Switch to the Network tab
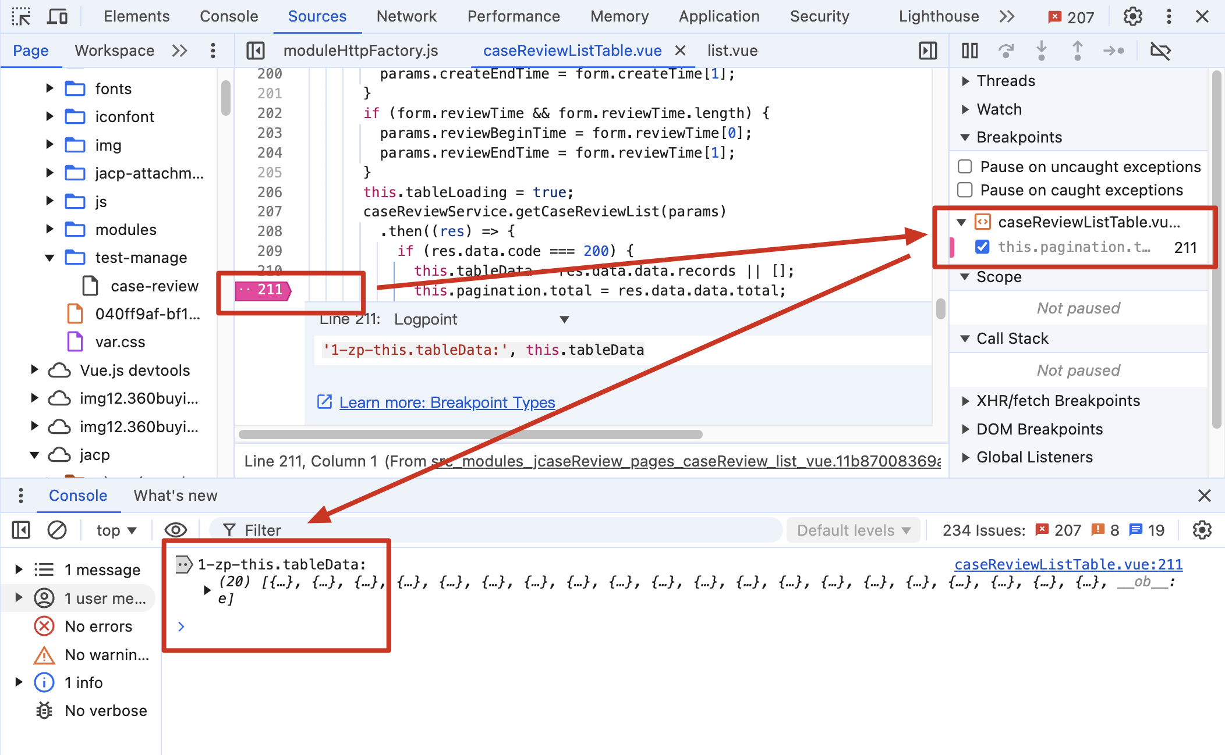1225x755 pixels. click(406, 16)
